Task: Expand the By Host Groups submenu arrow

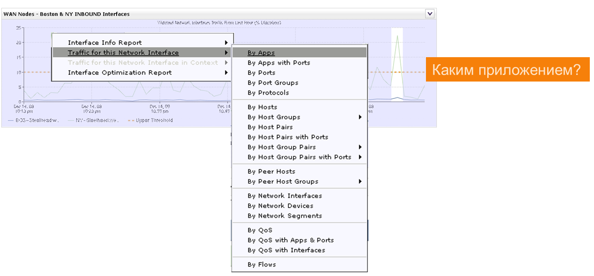Action: (360, 117)
